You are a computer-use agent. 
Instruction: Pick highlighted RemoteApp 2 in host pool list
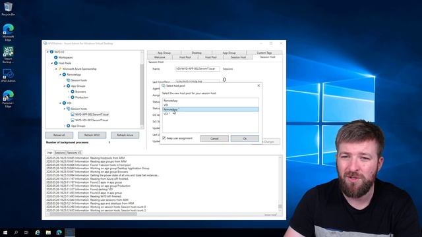(x=210, y=109)
